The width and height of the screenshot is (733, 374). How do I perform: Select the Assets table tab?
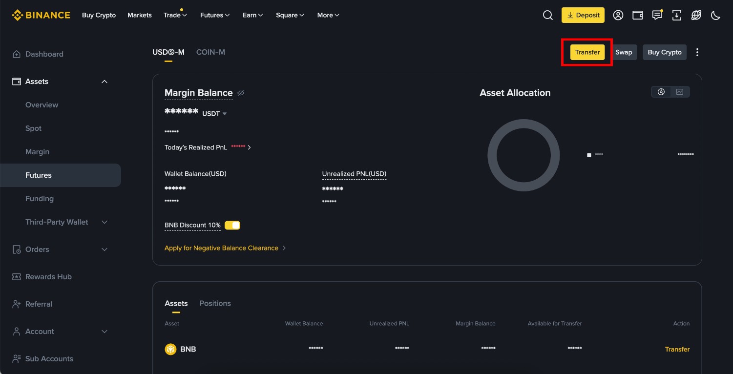176,303
